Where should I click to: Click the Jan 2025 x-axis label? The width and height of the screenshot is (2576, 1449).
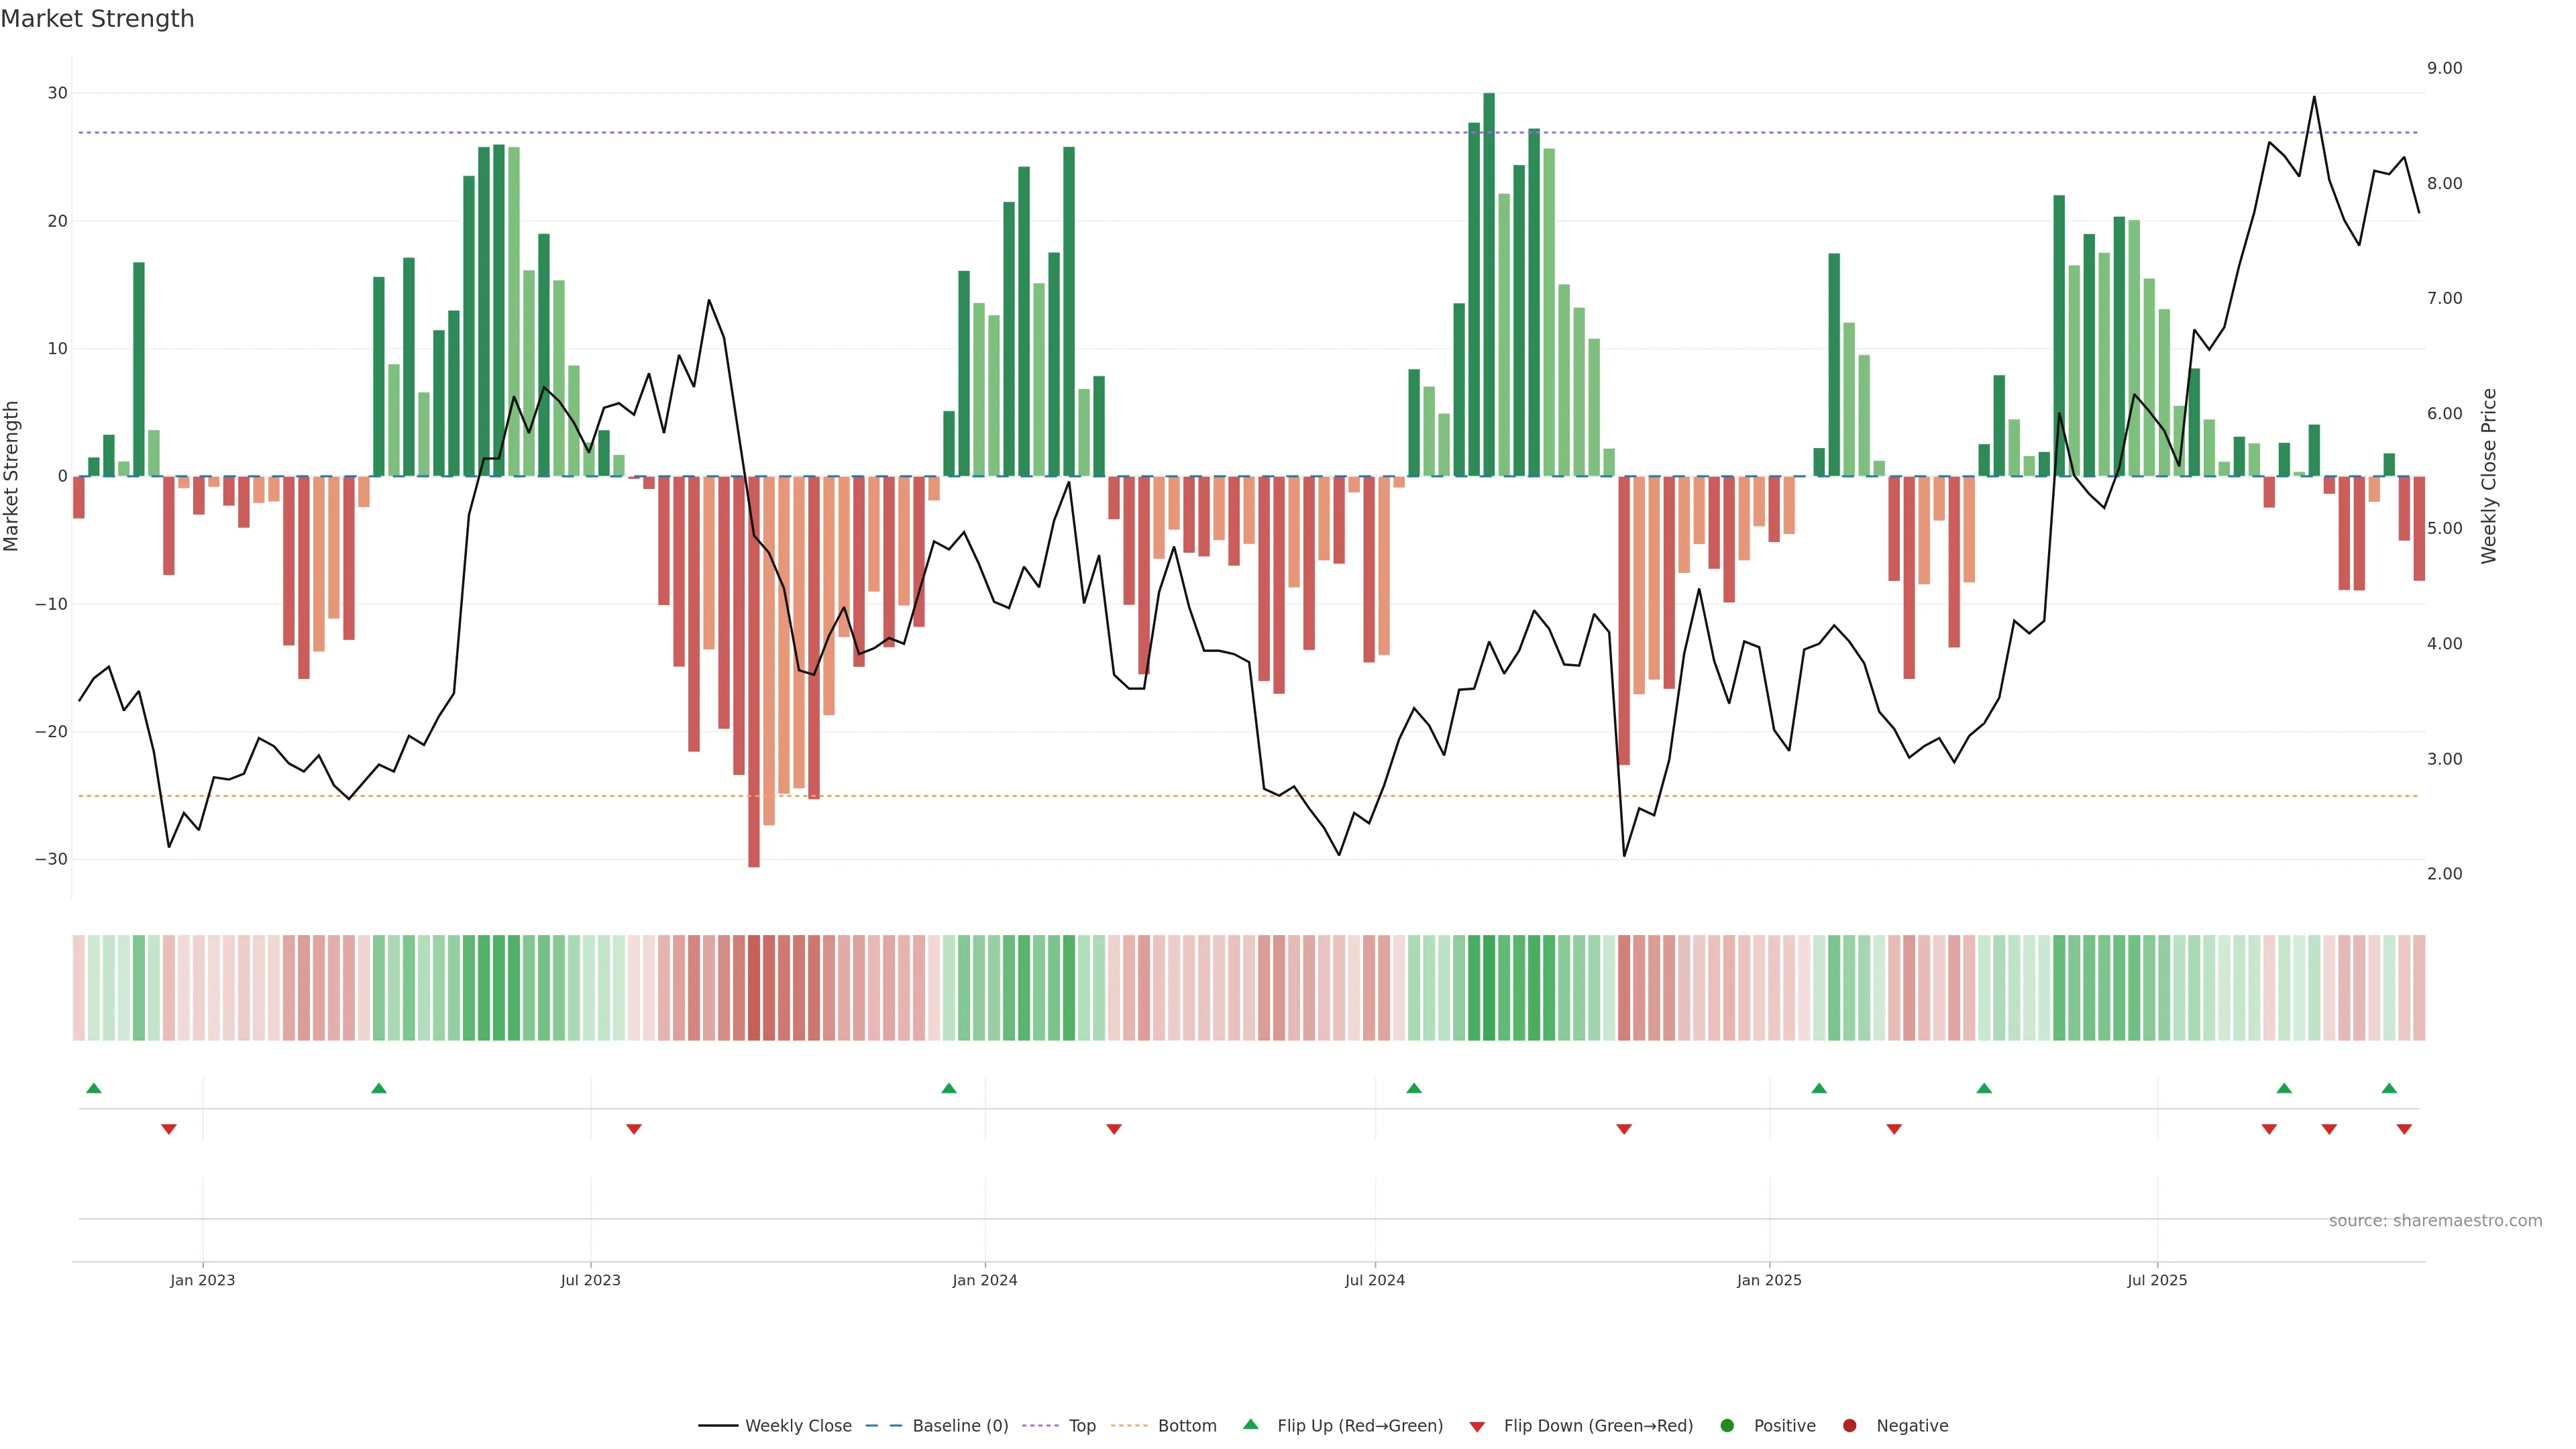[1769, 1280]
